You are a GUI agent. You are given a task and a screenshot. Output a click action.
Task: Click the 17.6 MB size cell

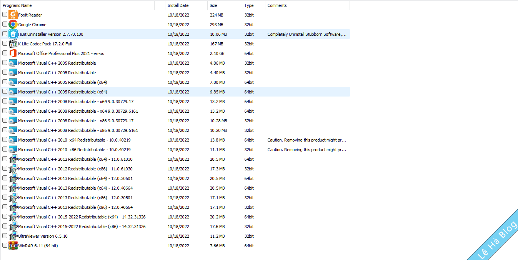(217, 227)
